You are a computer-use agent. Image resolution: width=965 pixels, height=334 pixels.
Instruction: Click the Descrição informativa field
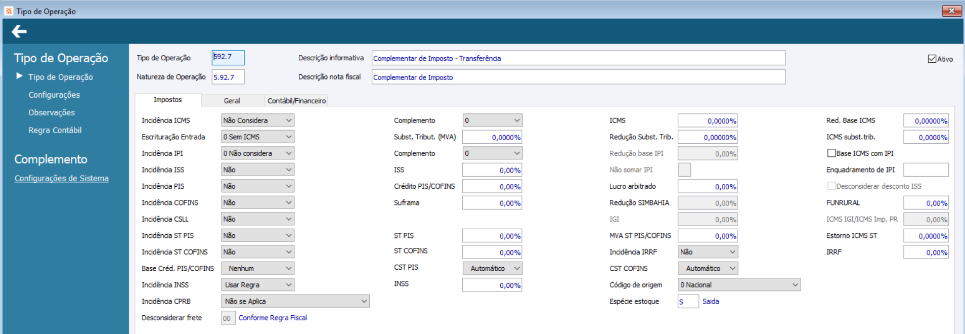579,58
